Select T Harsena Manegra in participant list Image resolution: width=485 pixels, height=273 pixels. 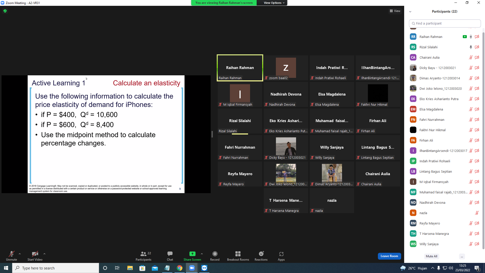[x=445, y=234]
